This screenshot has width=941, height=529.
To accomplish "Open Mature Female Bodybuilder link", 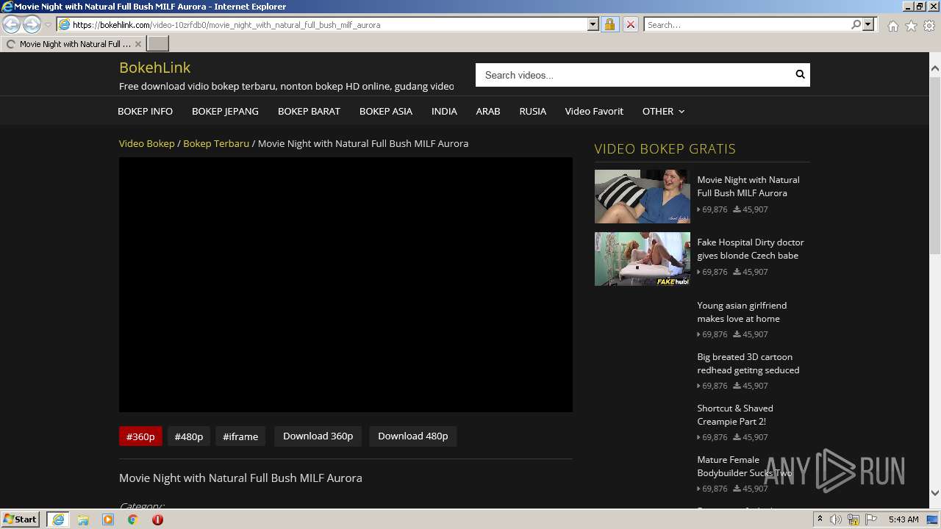I will 744,466.
